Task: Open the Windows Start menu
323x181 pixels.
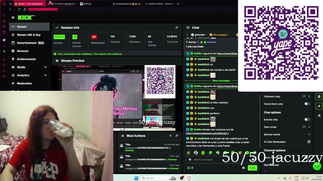Action: (136, 178)
